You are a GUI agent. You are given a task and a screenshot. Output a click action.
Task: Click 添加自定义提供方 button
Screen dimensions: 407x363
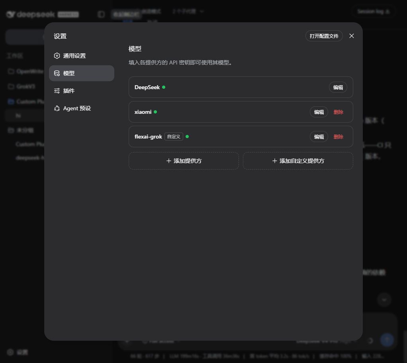coord(298,161)
